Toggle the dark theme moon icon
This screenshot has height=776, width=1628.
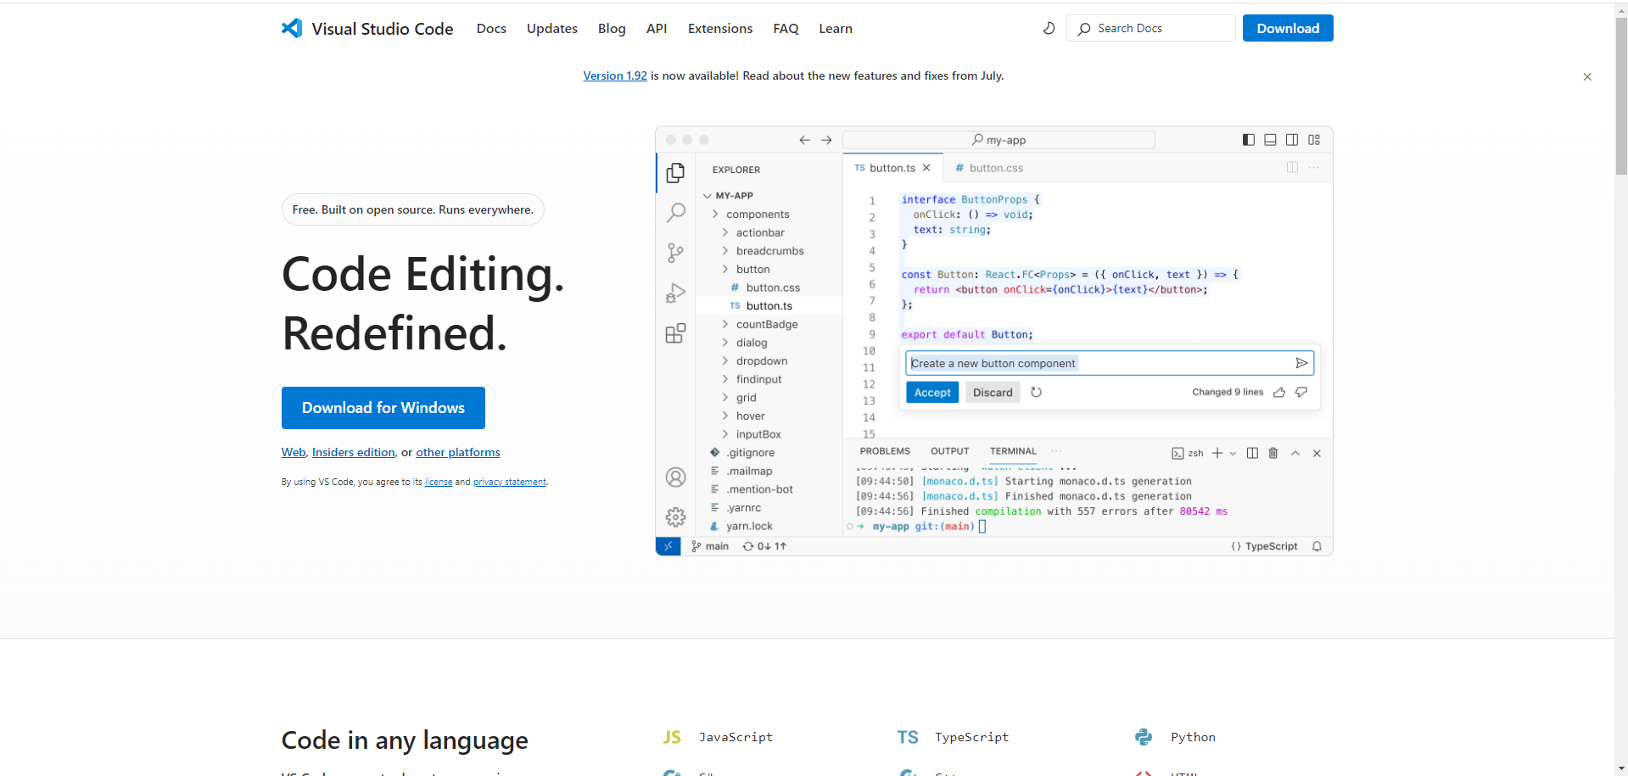[1049, 28]
